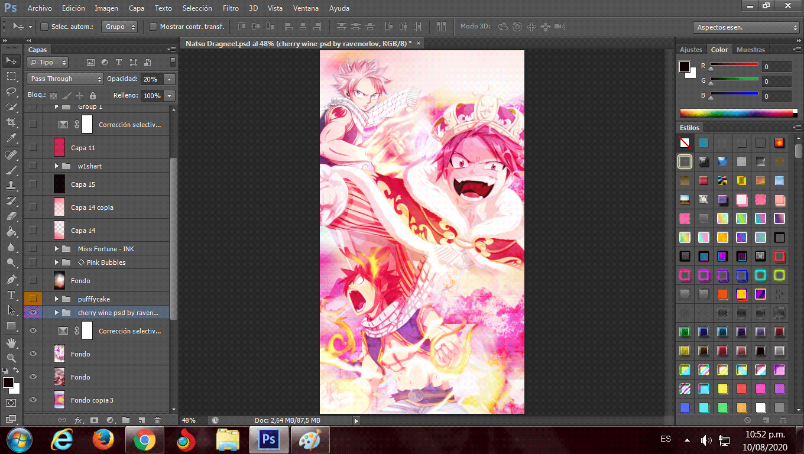Show the pufffycake group

pyautogui.click(x=33, y=299)
